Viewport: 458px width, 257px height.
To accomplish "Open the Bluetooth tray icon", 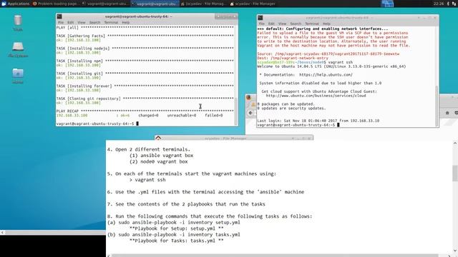I will tap(449, 4).
